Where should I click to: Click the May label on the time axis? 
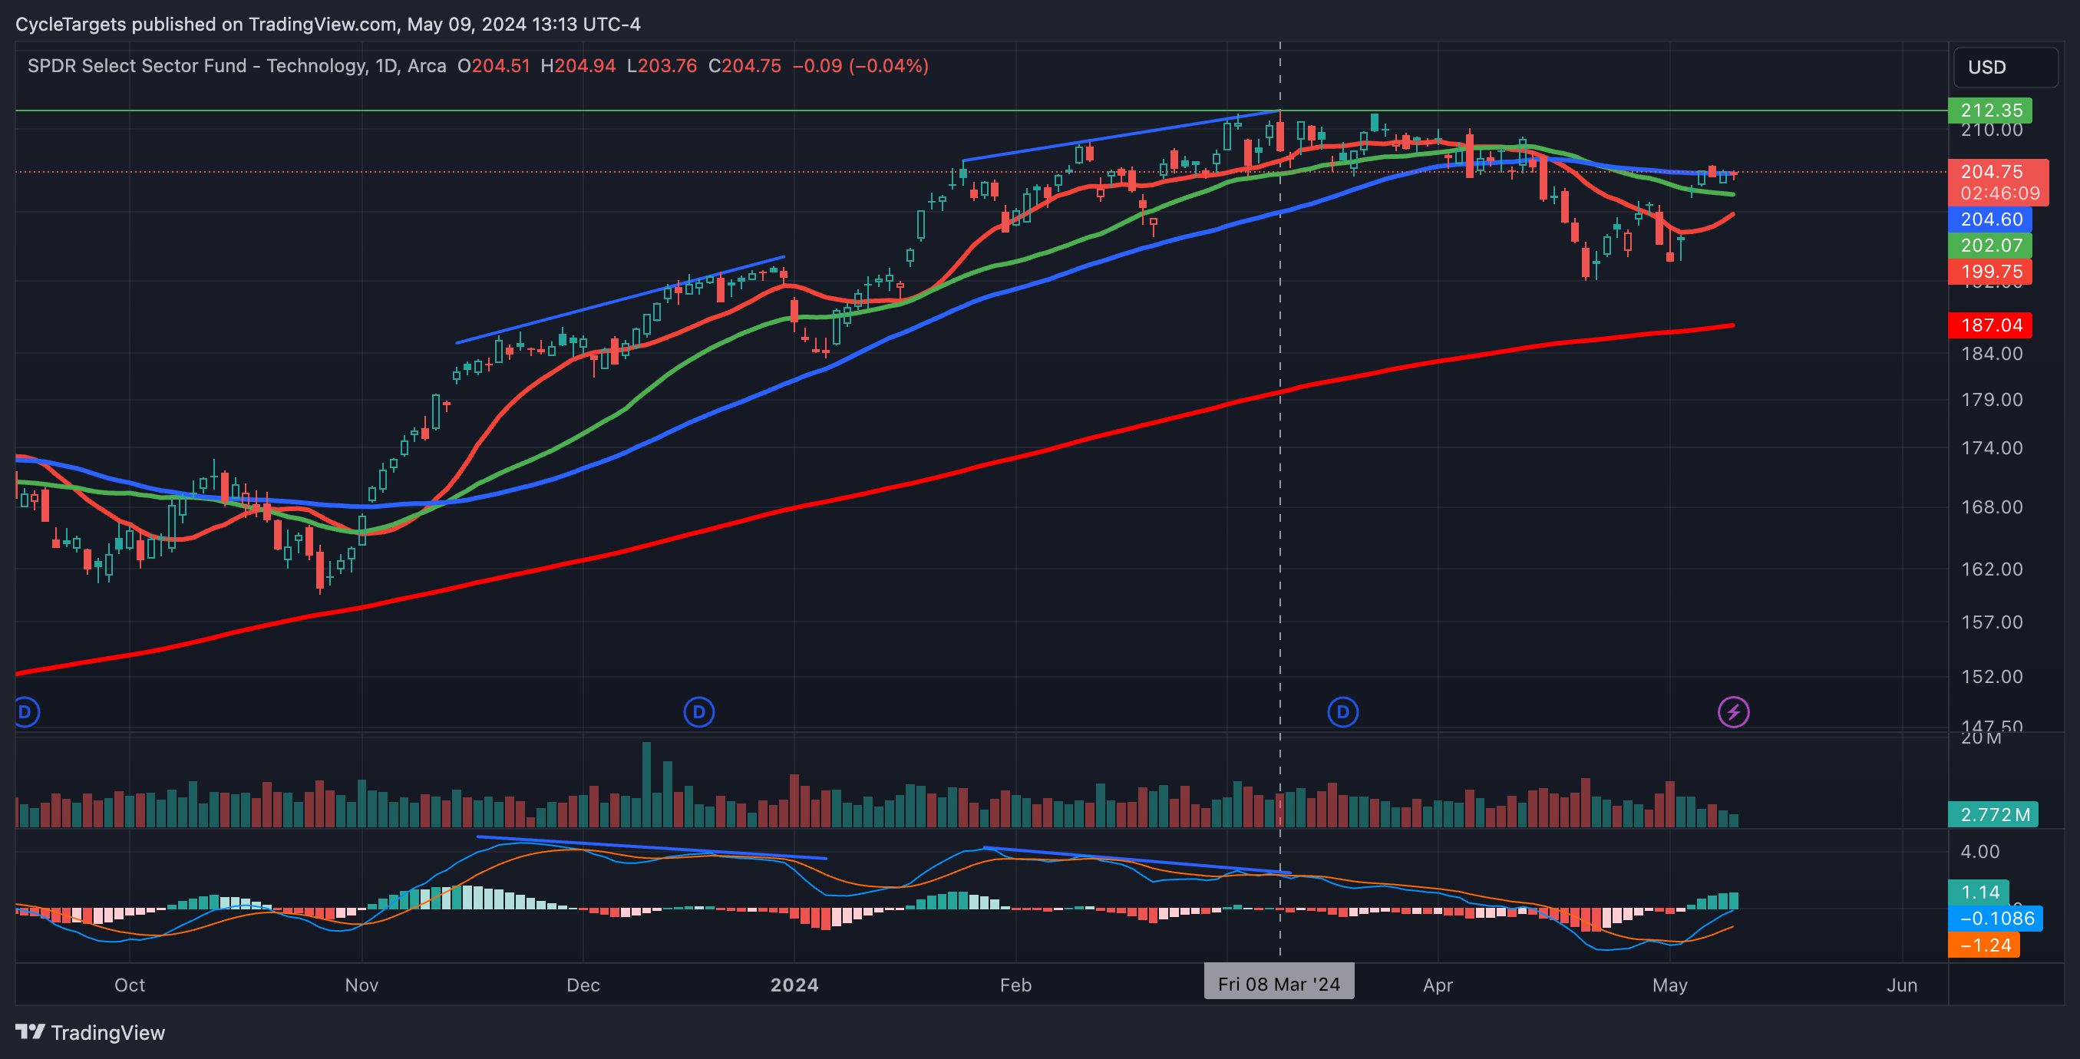tap(1670, 985)
